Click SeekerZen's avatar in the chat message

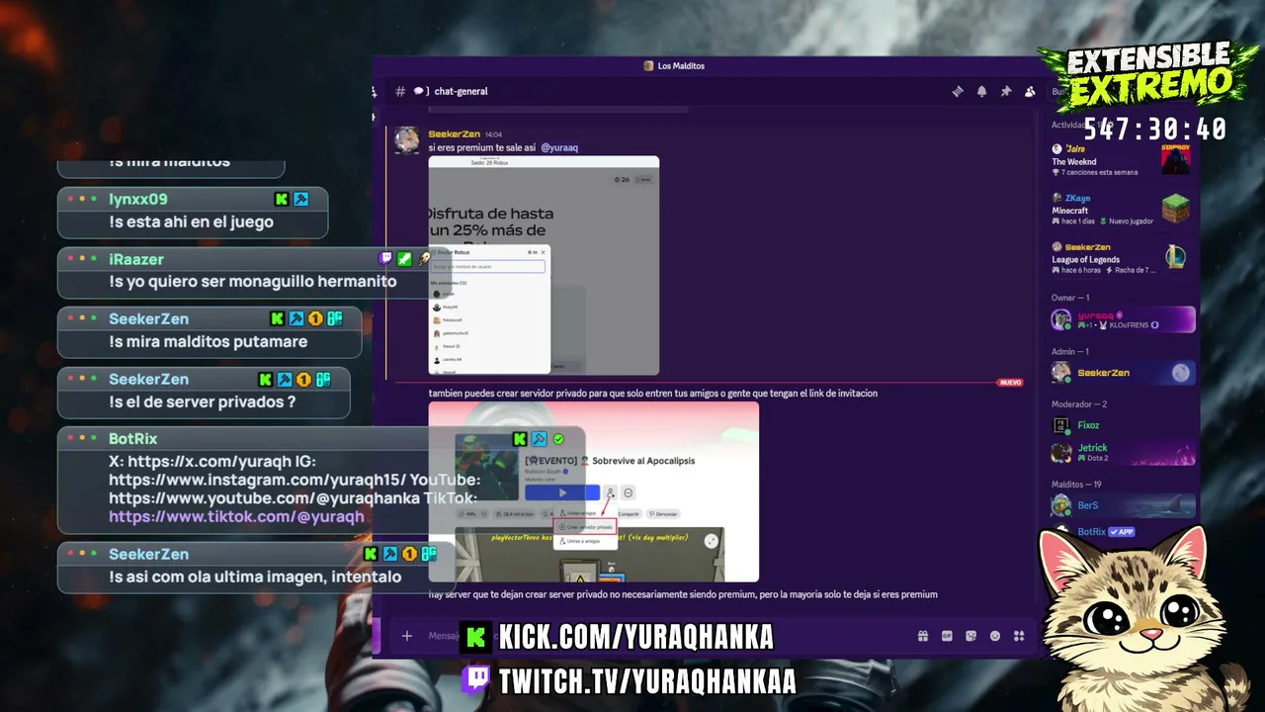point(407,140)
